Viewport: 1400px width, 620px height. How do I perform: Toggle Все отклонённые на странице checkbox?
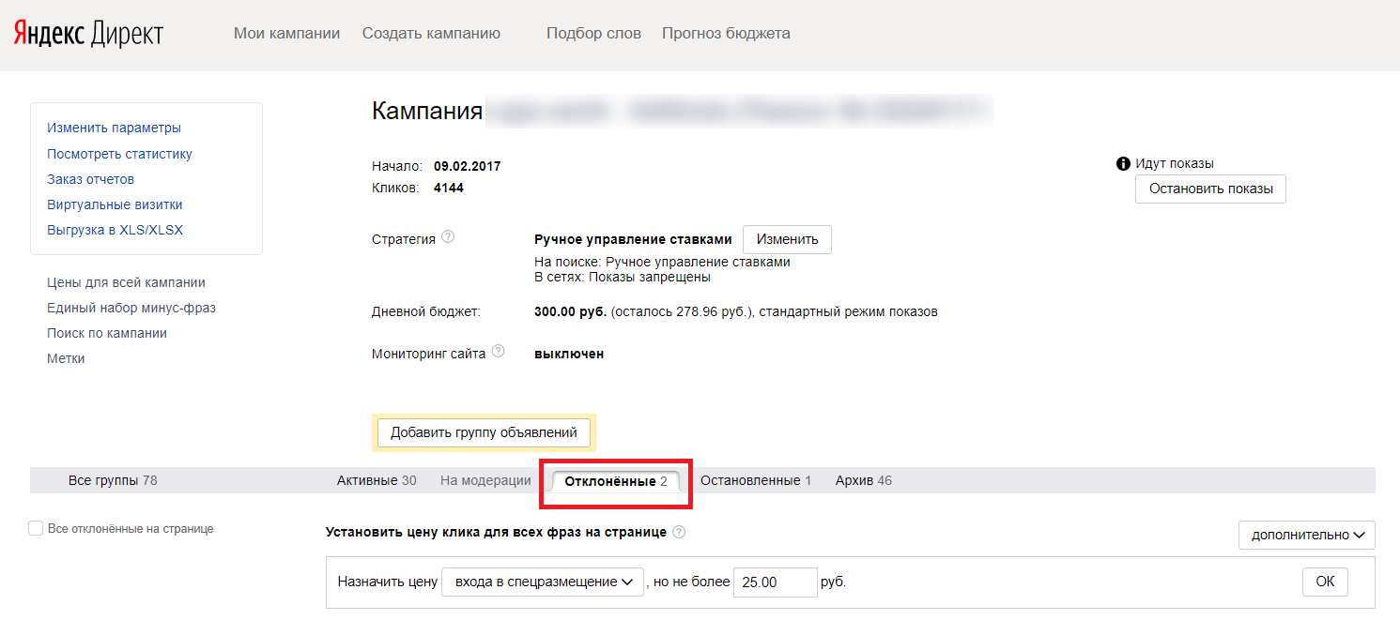[37, 529]
